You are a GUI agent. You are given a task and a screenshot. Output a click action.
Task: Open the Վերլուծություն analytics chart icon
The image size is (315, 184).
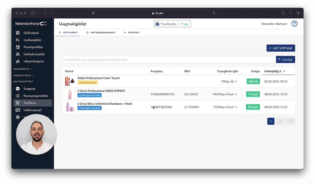[18, 61]
